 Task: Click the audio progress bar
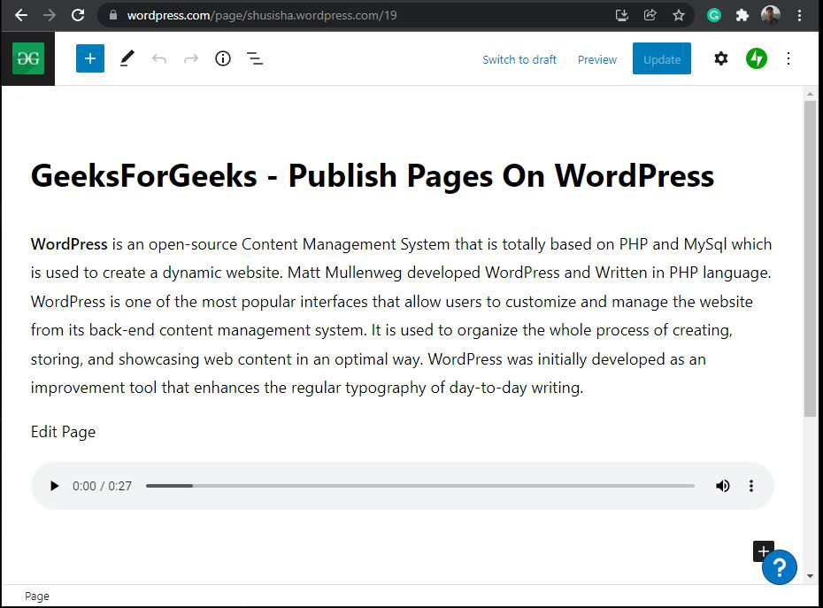click(419, 486)
